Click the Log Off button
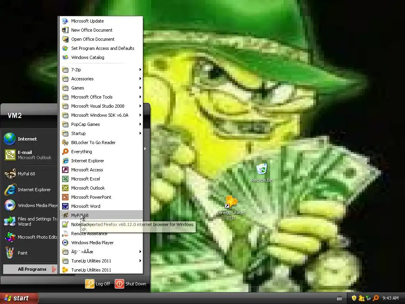405x304 pixels. click(98, 283)
